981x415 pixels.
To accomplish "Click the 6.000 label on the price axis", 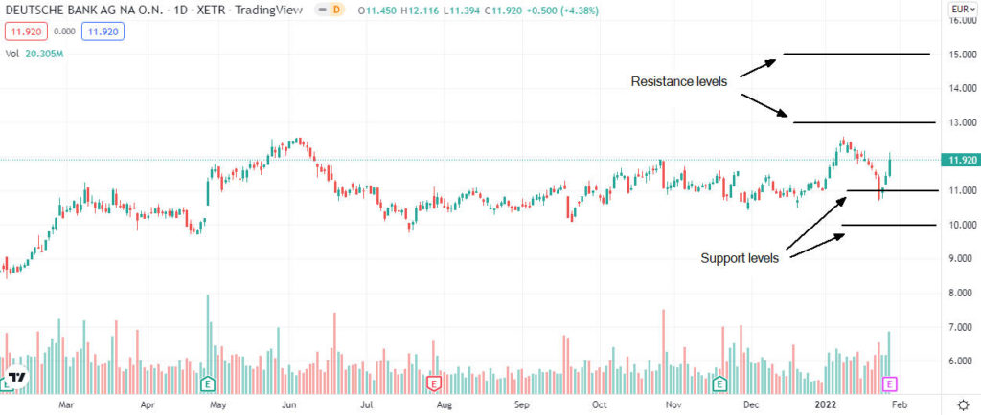I will tap(962, 360).
